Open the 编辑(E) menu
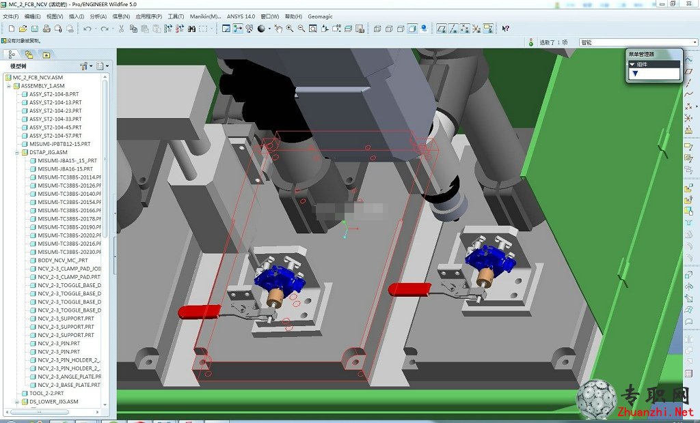 [33, 16]
